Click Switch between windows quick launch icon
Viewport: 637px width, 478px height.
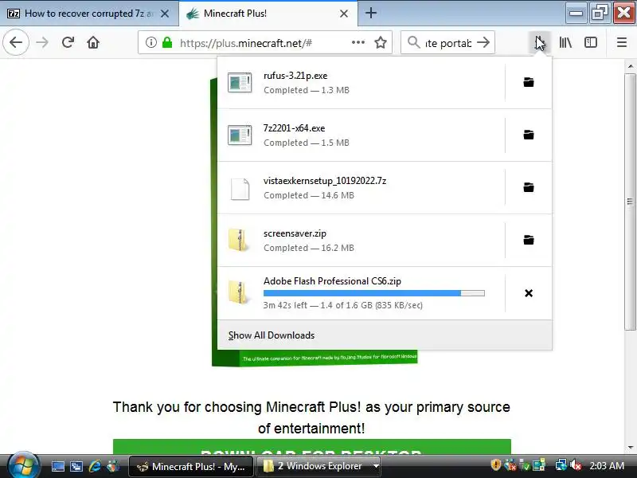pyautogui.click(x=76, y=466)
